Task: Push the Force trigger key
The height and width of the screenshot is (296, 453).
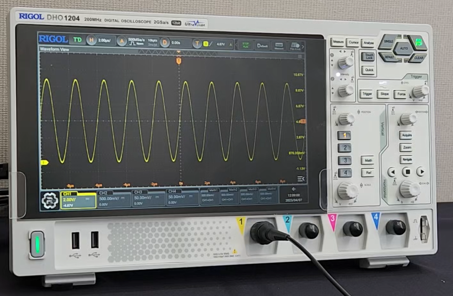Action: coord(401,94)
